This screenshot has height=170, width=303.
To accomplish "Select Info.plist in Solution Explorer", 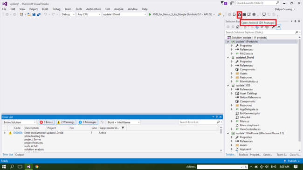I will coord(245,117).
